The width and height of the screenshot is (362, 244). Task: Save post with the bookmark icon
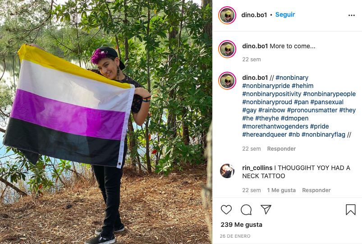(350, 210)
